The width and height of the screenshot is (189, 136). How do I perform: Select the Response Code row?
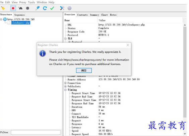click(123, 31)
